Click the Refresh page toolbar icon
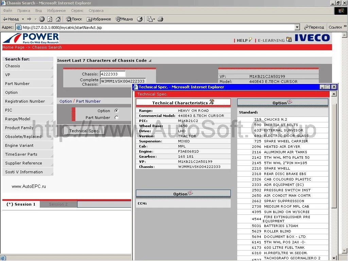Image resolution: width=348 pixels, height=261 pixels. coord(50,19)
